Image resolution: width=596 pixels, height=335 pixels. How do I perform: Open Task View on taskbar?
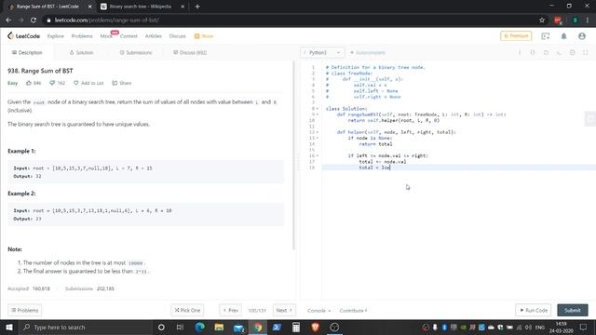click(180, 327)
